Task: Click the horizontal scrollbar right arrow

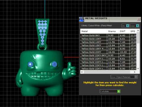Action: 135,72
